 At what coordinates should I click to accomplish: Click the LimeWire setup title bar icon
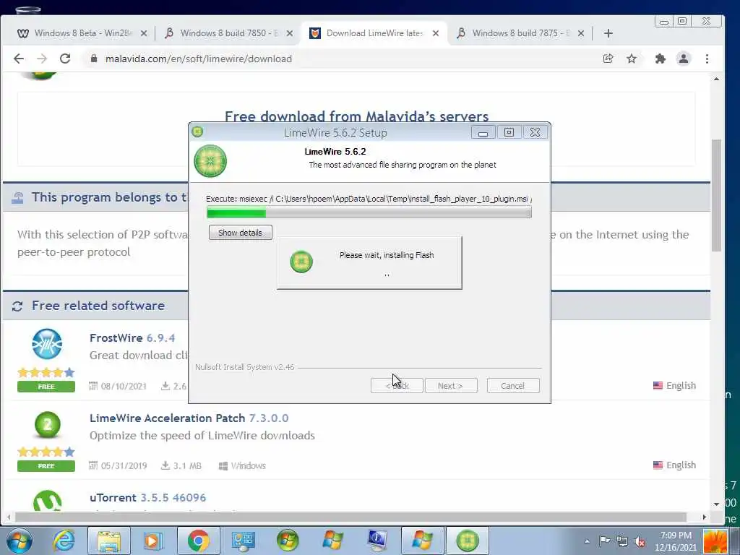(x=198, y=132)
